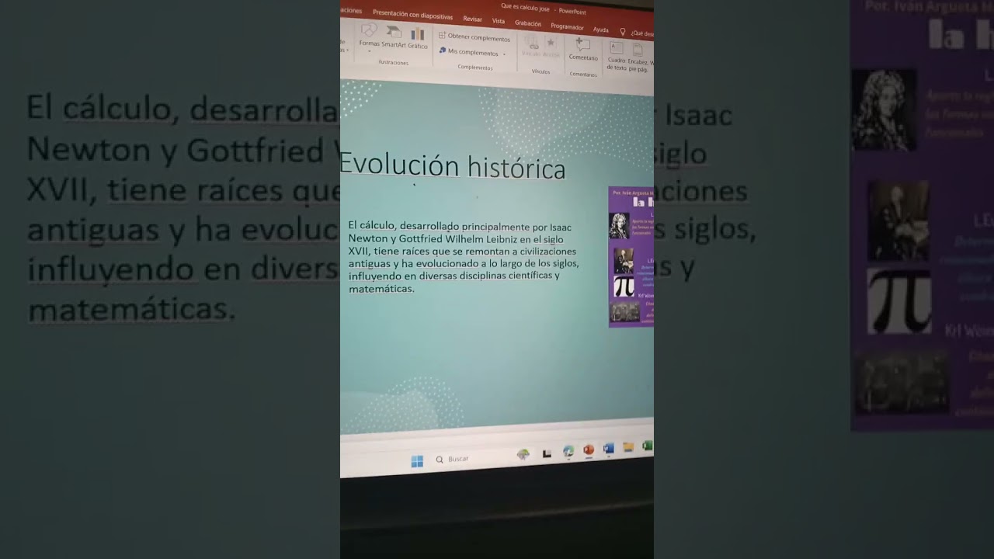Viewport: 994px width, 559px height.
Task: Open File Explorer from the taskbar
Action: pos(628,446)
